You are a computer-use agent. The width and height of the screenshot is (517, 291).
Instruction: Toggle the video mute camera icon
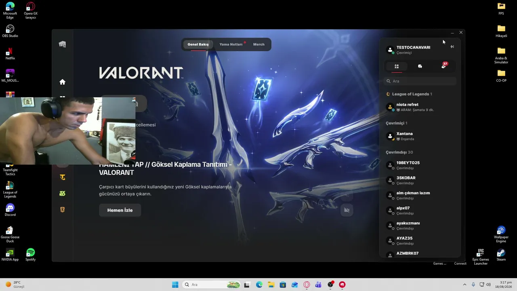[347, 210]
